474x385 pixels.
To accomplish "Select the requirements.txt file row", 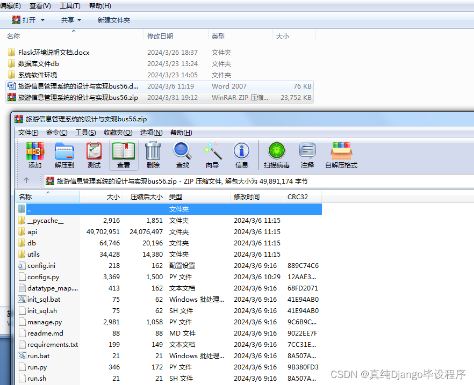I will point(169,345).
